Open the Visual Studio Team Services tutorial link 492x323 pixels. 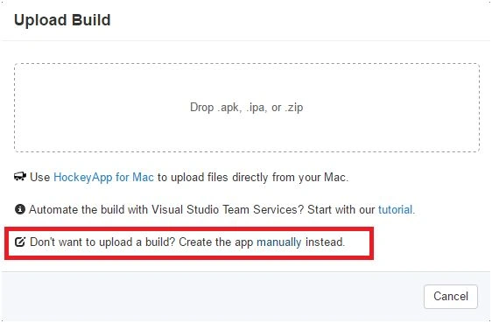(x=395, y=209)
